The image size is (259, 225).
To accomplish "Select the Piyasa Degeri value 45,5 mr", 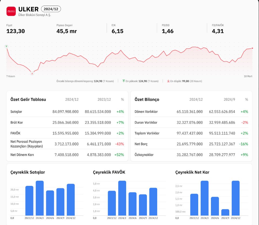I will tap(66, 31).
